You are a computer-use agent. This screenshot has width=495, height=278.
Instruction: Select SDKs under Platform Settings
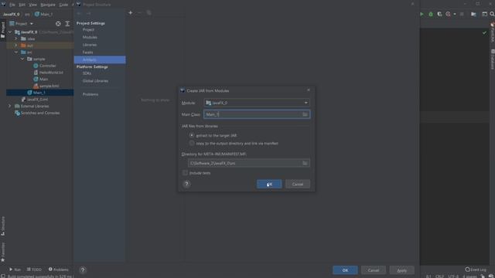pos(87,73)
